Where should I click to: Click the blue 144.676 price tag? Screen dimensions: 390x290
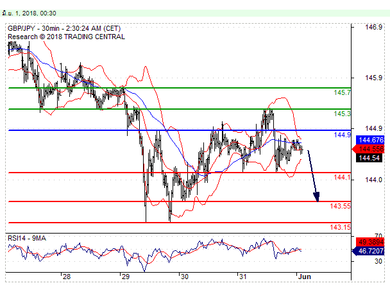tap(370, 140)
